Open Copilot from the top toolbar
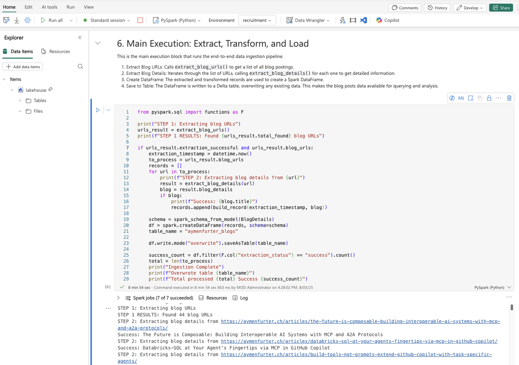This screenshot has width=519, height=365. [x=387, y=20]
